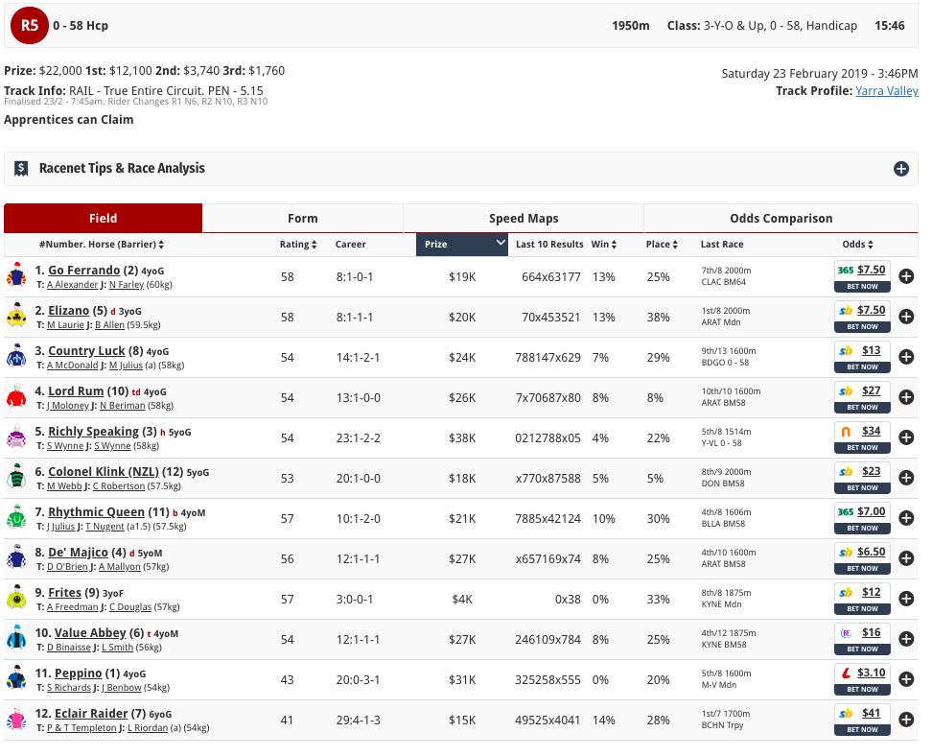Sort by the Win column
932x756 pixels.
[x=603, y=245]
